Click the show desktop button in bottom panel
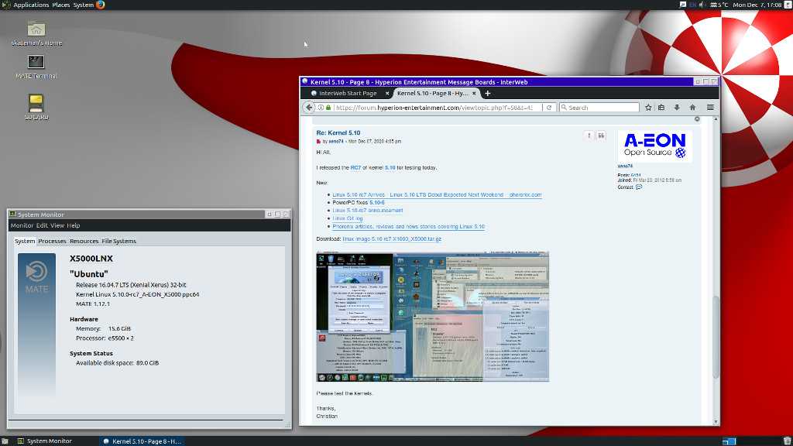Image resolution: width=793 pixels, height=446 pixels. point(5,441)
